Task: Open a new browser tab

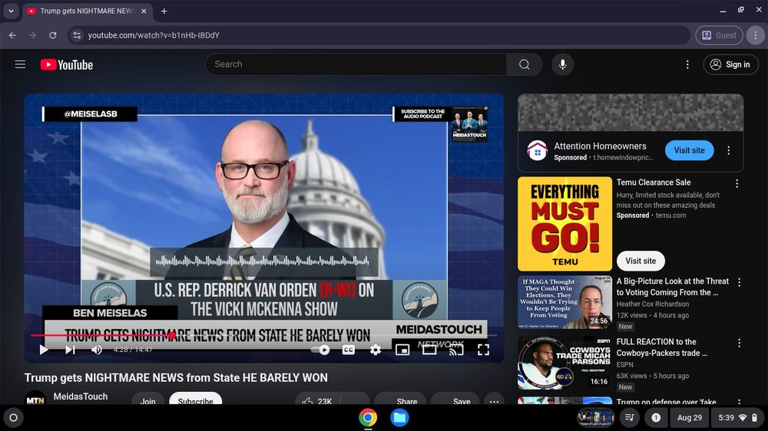Action: (164, 11)
